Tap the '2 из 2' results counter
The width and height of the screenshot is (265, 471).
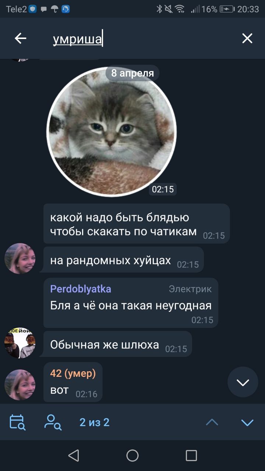point(95,422)
